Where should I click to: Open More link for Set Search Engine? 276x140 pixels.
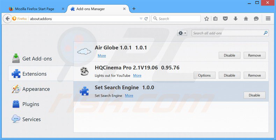[x=129, y=96]
